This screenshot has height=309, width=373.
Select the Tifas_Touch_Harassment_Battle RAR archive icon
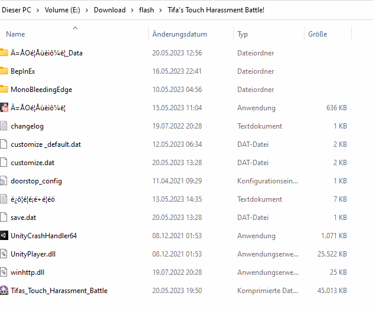4,291
